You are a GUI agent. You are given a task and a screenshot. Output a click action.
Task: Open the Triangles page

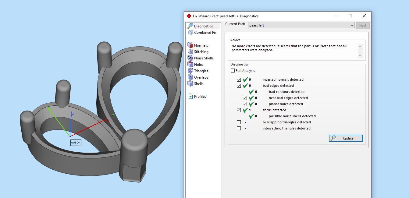click(x=201, y=71)
